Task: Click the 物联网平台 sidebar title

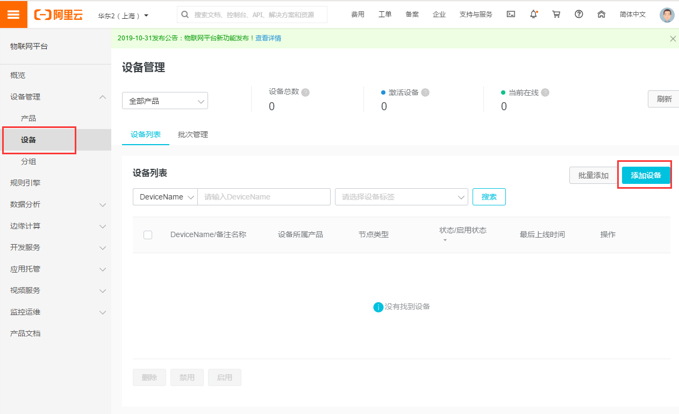Action: click(29, 46)
